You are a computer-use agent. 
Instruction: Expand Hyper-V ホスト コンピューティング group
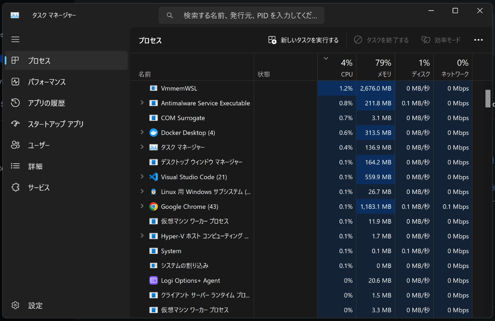[x=142, y=236]
